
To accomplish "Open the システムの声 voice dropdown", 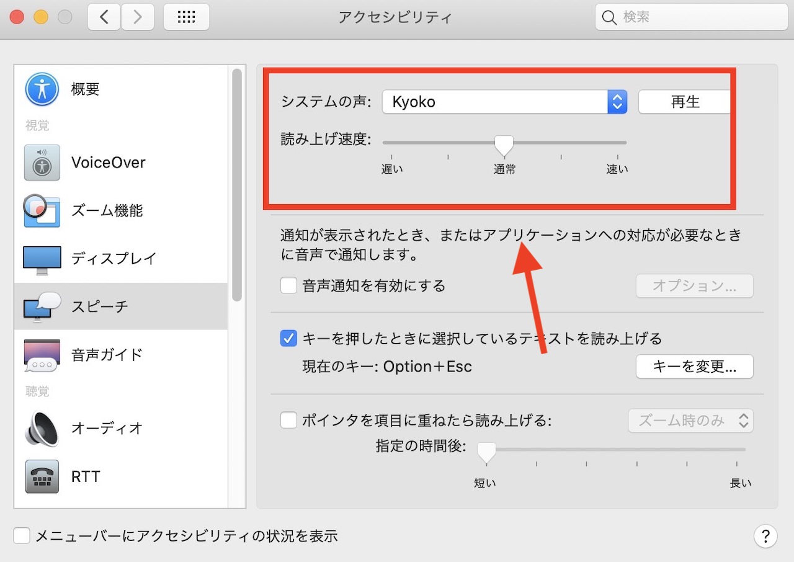I will 504,102.
